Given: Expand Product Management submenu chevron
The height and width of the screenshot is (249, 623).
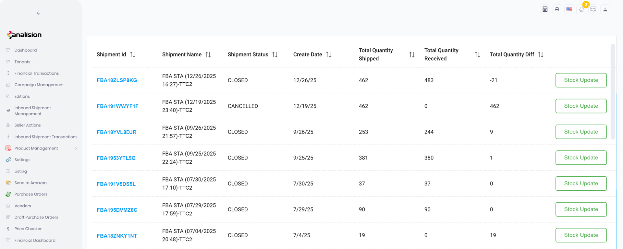Looking at the screenshot, I should [76, 148].
